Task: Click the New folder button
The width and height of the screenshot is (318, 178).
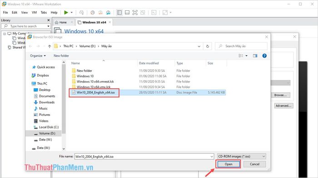Action: pos(61,56)
